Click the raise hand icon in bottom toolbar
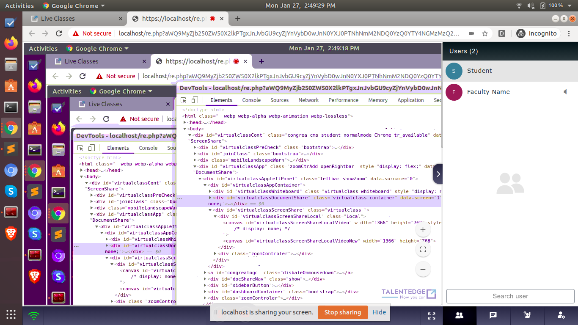The height and width of the screenshot is (325, 578). tap(527, 315)
